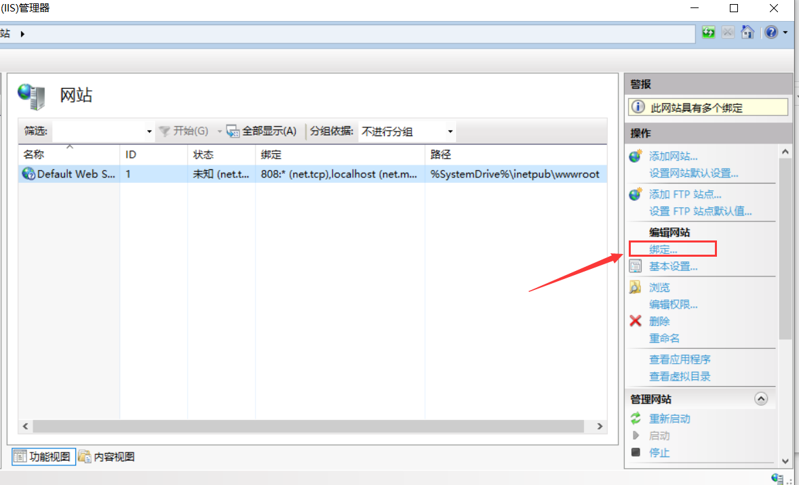
Task: Click the stop icon in address bar
Action: pyautogui.click(x=728, y=33)
